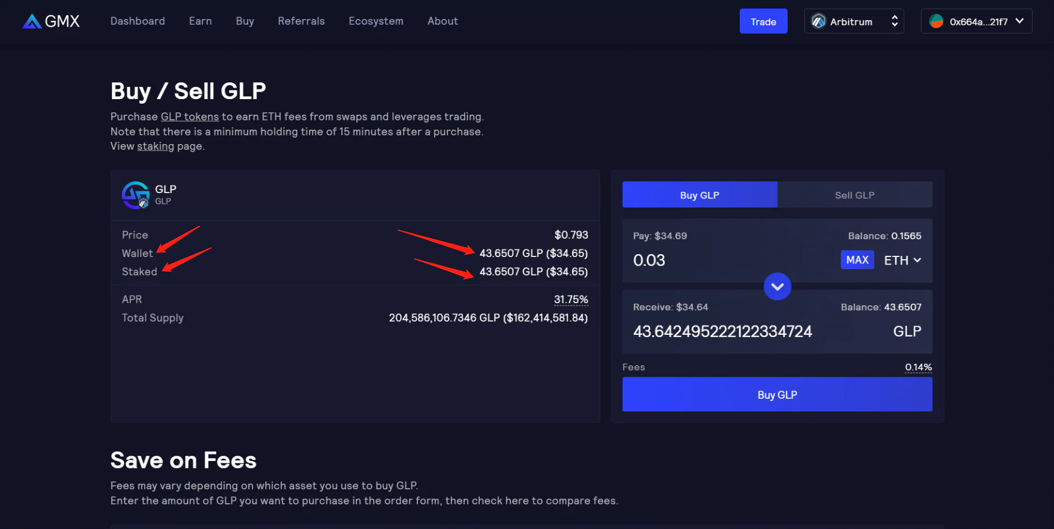Click the GMX logo in header
This screenshot has width=1054, height=529.
(x=51, y=21)
